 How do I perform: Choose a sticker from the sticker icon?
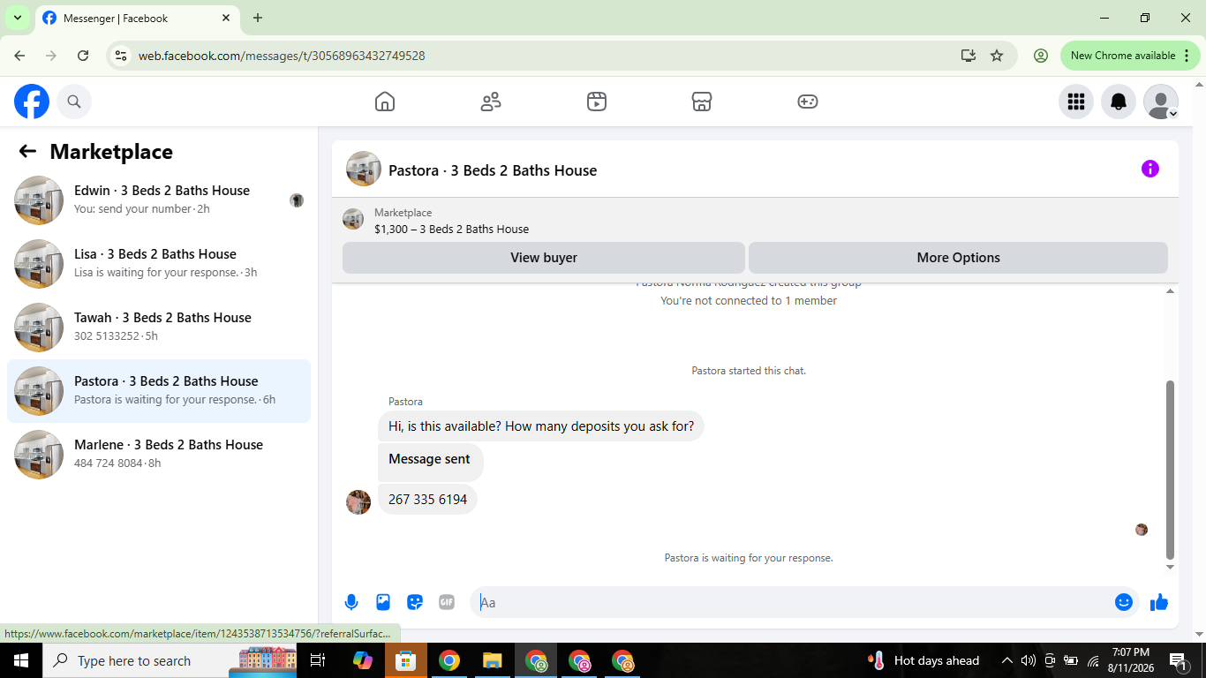pyautogui.click(x=415, y=602)
